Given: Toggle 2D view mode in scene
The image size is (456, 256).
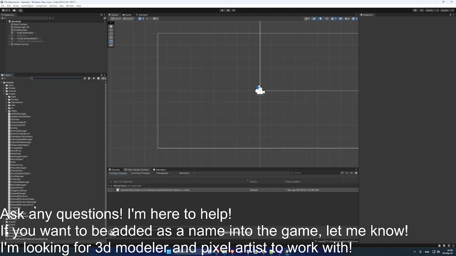Looking at the screenshot, I should click(314, 18).
